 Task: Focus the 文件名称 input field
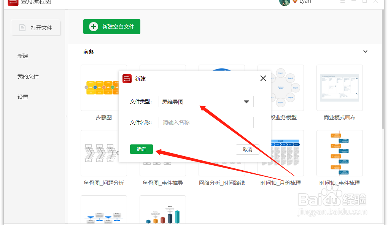[x=206, y=122]
